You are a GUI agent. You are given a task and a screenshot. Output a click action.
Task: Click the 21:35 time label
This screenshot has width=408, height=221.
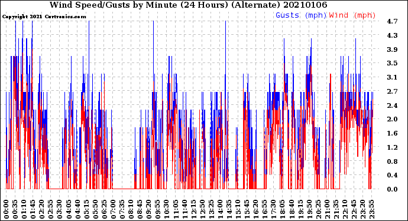pyautogui.click(x=336, y=209)
